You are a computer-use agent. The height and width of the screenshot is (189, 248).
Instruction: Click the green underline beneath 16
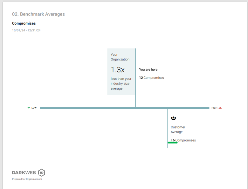coord(173,143)
